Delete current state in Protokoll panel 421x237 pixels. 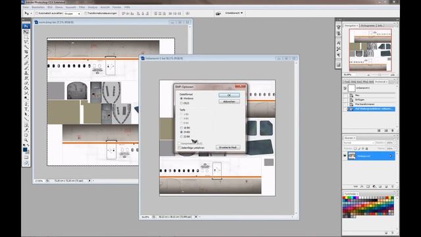coord(393,130)
